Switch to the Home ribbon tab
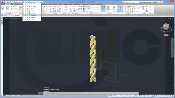Image resolution: width=175 pixels, height=98 pixels. pyautogui.click(x=7, y=4)
